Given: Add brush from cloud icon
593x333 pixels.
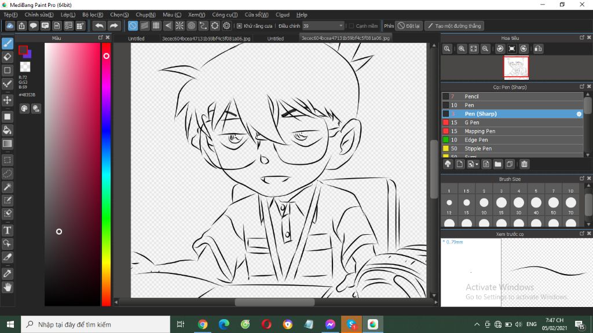Looking at the screenshot, I should 448,164.
